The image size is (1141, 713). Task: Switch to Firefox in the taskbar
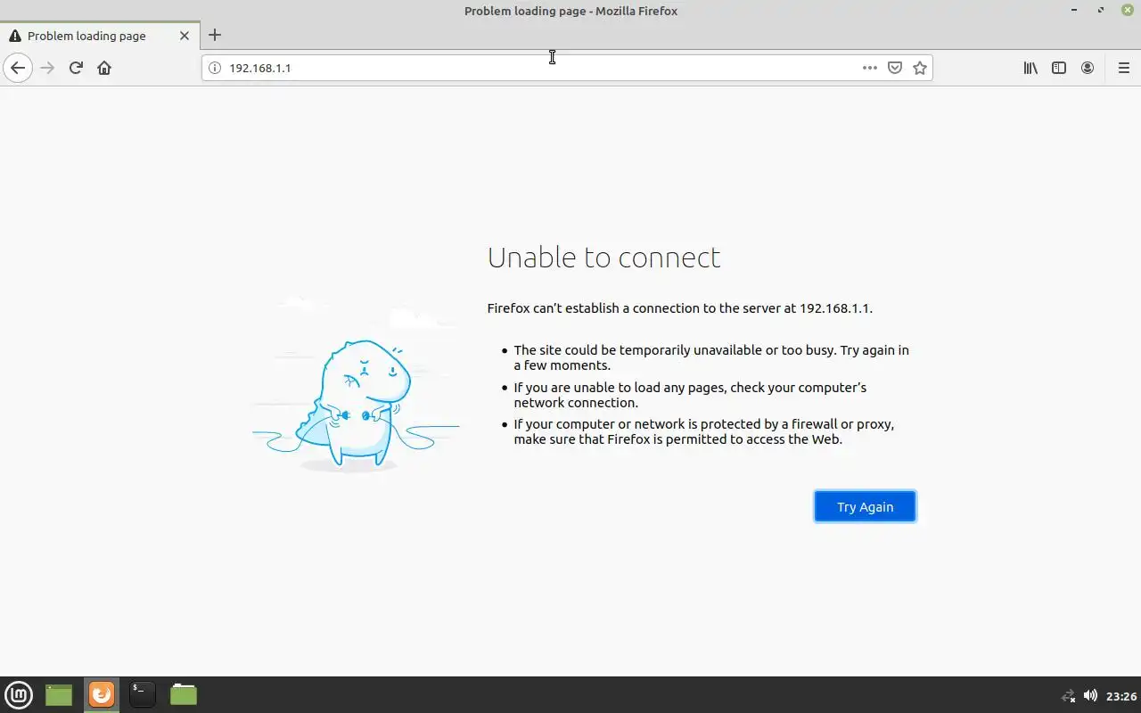(102, 694)
